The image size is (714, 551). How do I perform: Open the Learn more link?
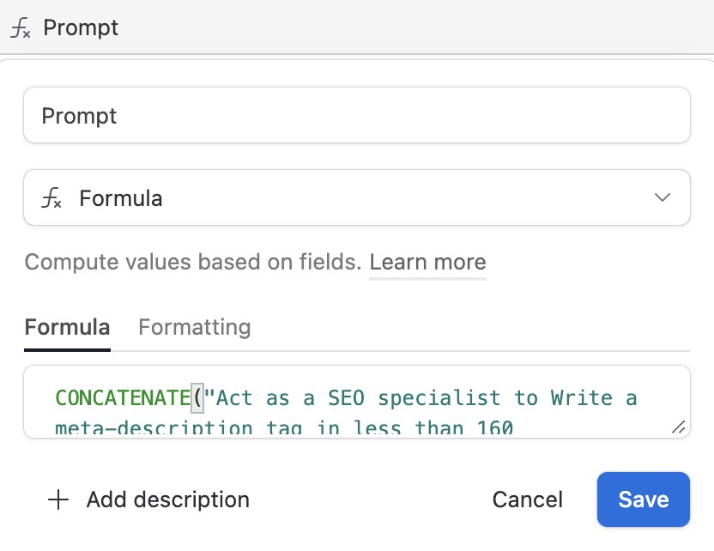427,262
